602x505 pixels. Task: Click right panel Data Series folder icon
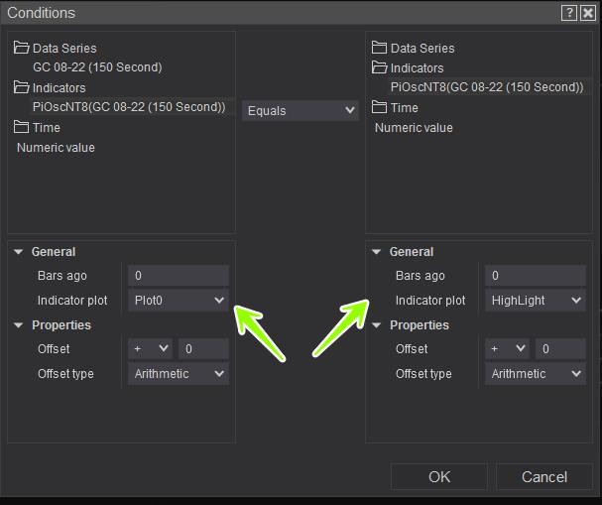(x=379, y=48)
